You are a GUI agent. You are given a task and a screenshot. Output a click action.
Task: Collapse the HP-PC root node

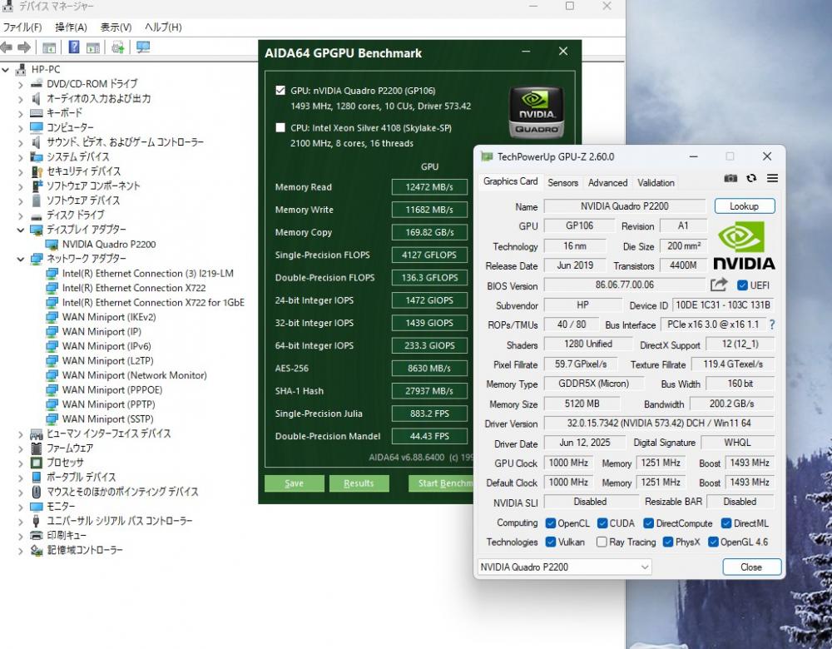pos(6,70)
